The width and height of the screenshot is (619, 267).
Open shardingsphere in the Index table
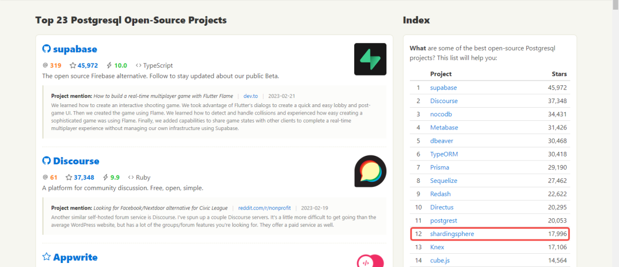click(x=452, y=234)
